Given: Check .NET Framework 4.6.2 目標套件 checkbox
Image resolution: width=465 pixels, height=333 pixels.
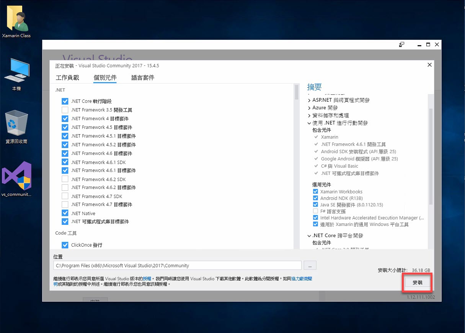Looking at the screenshot, I should click(65, 187).
